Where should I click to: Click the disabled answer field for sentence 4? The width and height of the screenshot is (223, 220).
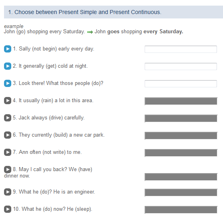(181, 101)
